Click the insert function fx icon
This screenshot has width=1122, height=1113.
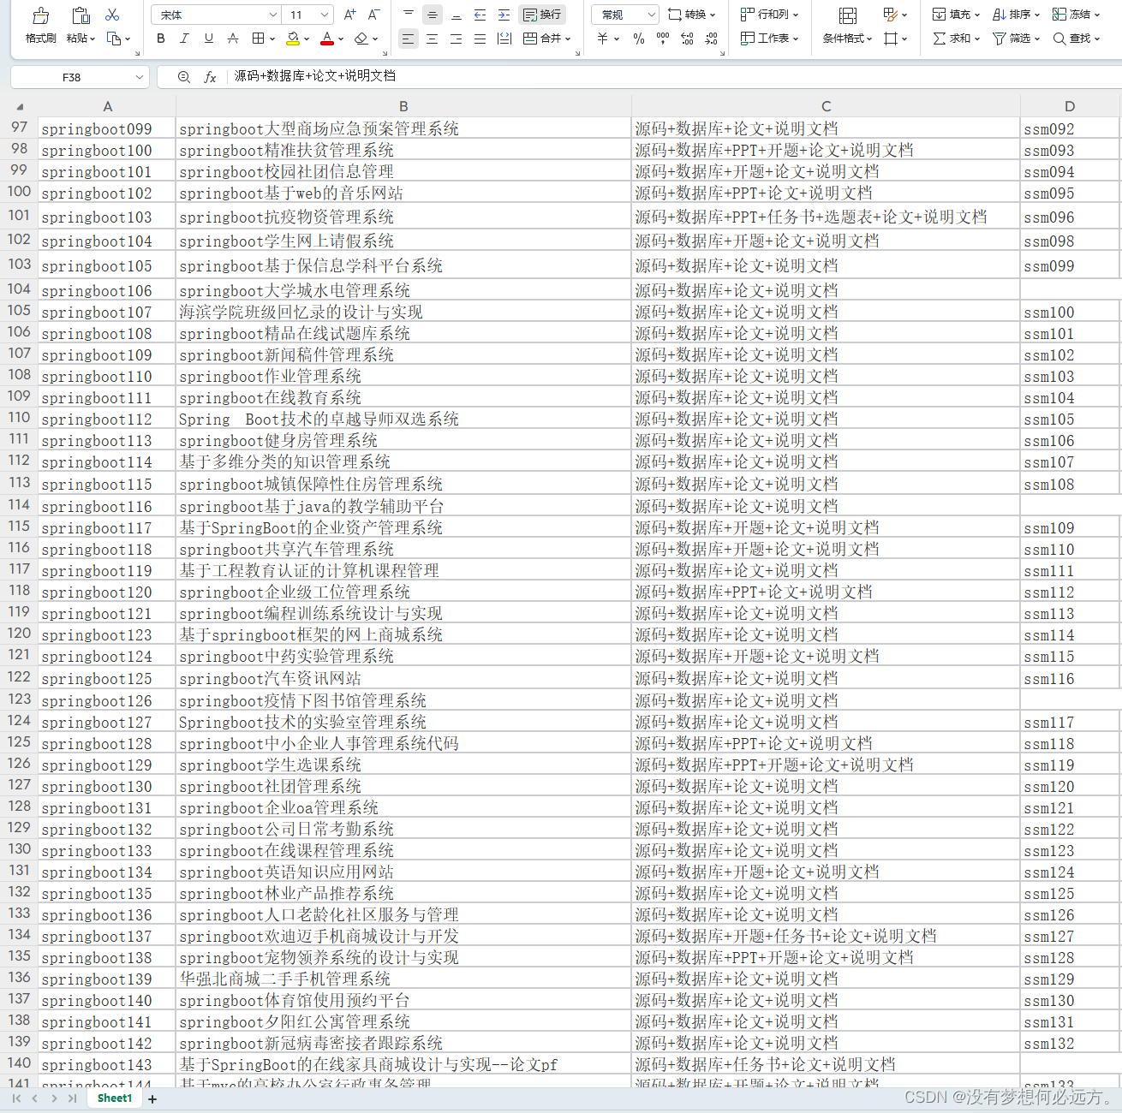pyautogui.click(x=210, y=77)
